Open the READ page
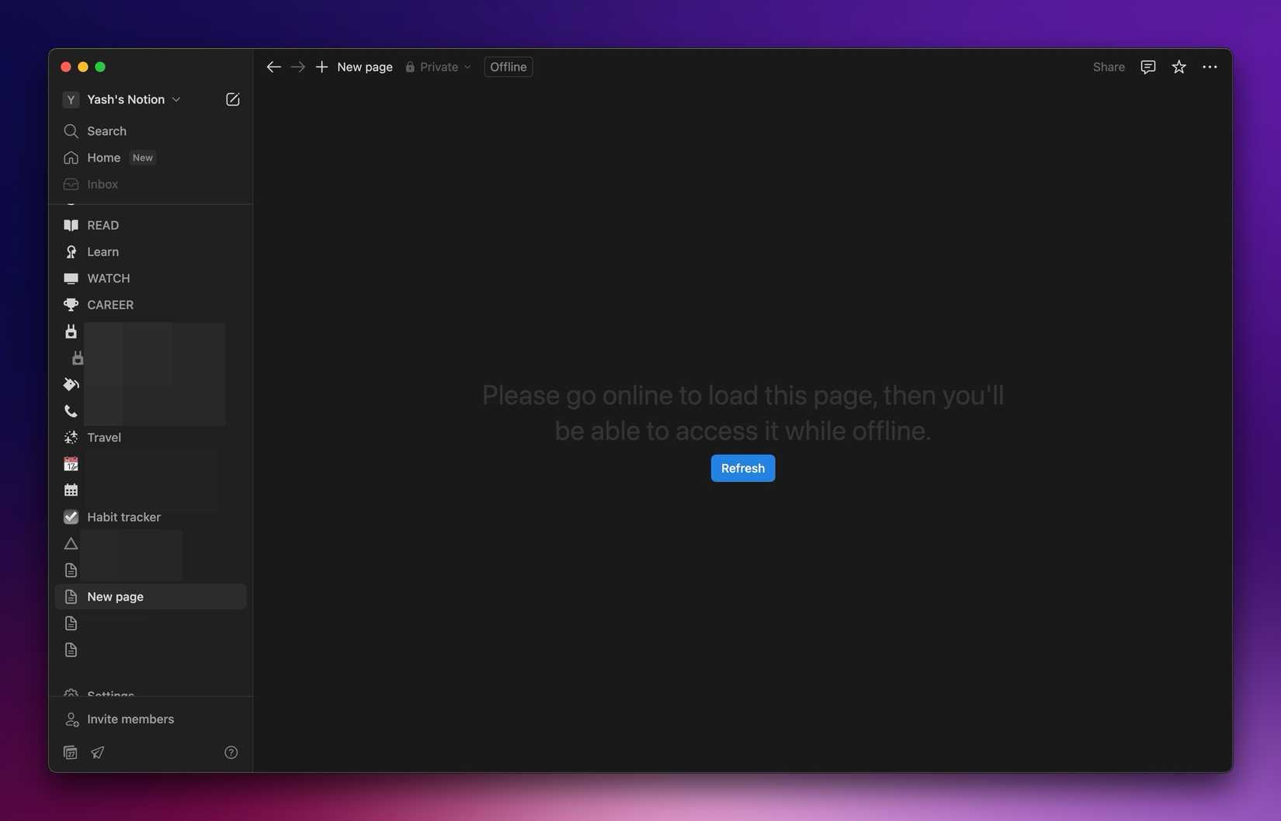This screenshot has width=1281, height=821. [x=151, y=225]
